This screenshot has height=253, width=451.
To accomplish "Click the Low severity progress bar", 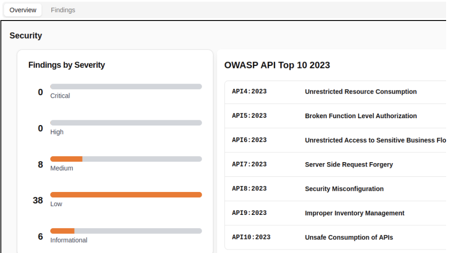I will point(126,195).
